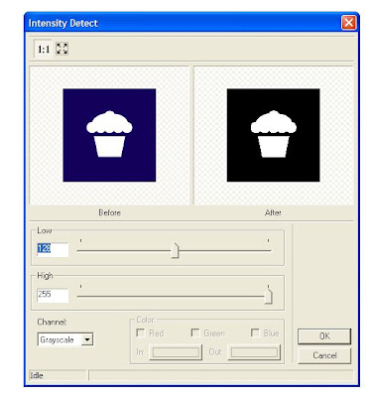The width and height of the screenshot is (370, 397).
Task: Confirm with the OK button
Action: [324, 336]
